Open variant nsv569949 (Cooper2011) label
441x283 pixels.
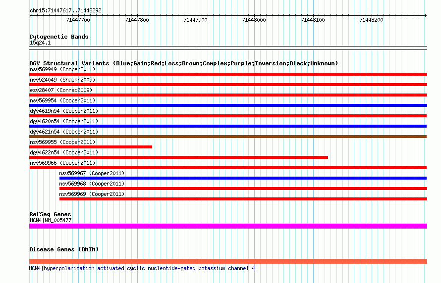coord(62,69)
